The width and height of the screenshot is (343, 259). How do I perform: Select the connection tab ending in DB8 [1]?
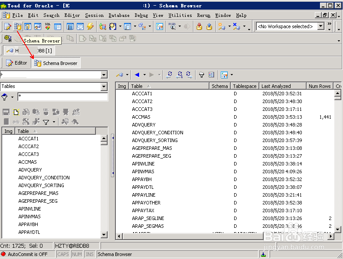click(29, 51)
